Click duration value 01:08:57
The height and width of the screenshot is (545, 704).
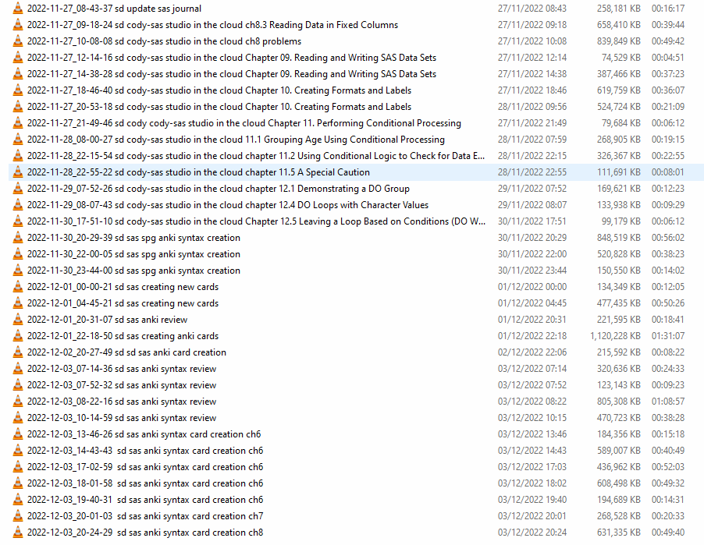tap(668, 402)
